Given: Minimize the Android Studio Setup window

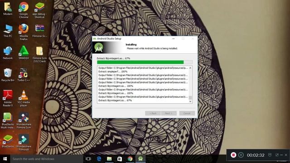Looking at the screenshot, I should (x=173, y=38).
